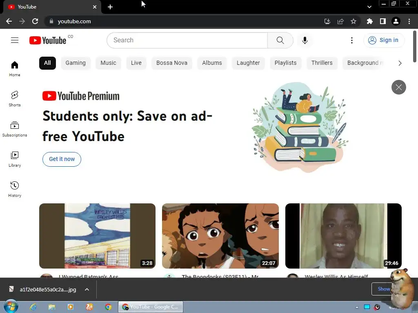Go forward in browser
The width and height of the screenshot is (418, 313).
click(x=22, y=21)
